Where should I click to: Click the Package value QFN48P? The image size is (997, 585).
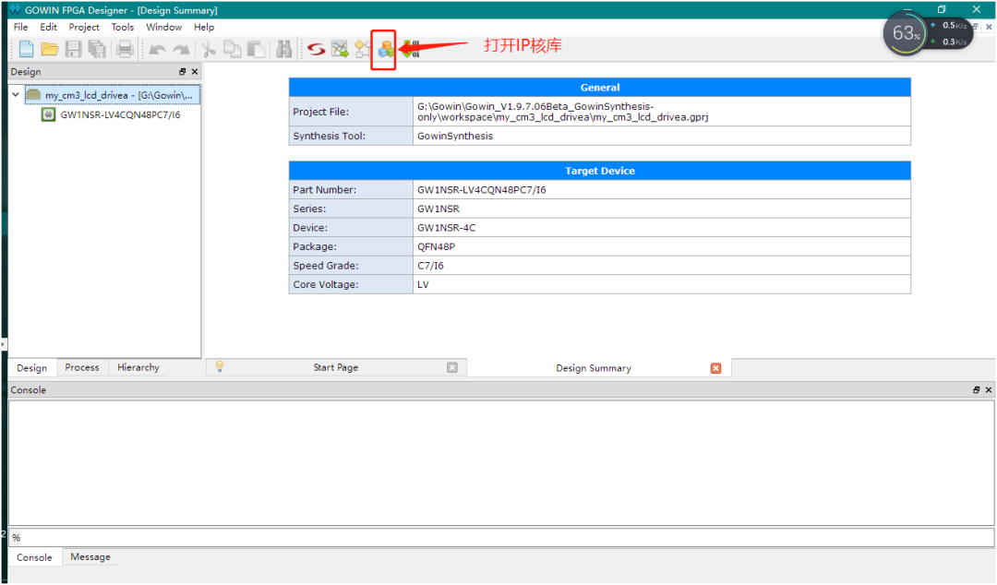(662, 246)
